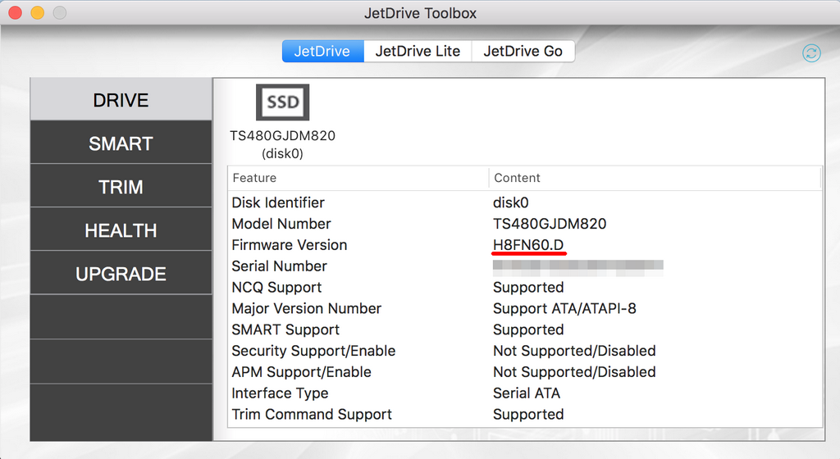The image size is (840, 459).
Task: Click the Feature column header
Action: pos(358,178)
